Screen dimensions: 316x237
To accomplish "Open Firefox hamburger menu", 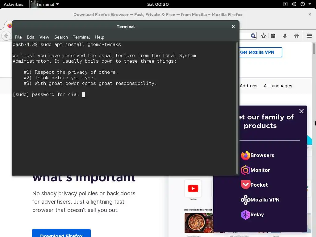I will [310, 36].
